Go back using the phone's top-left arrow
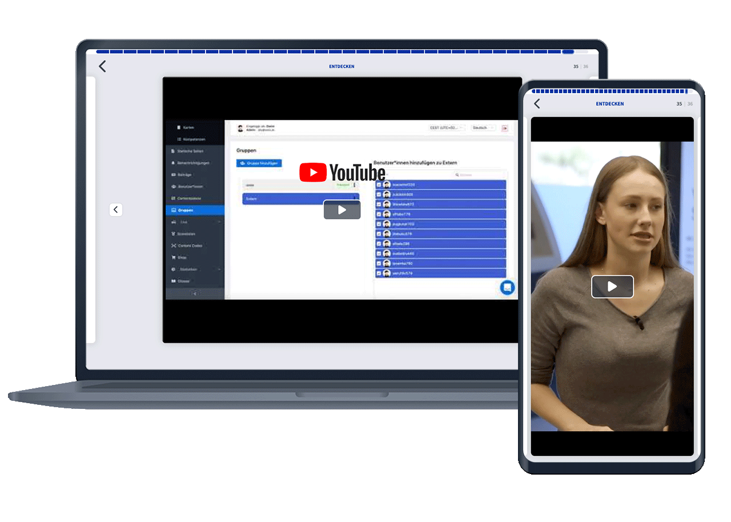 point(537,103)
